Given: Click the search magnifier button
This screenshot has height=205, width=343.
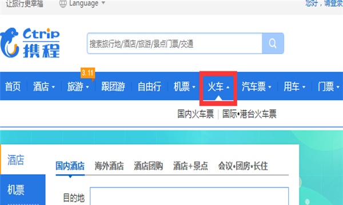Looking at the screenshot, I should click(x=273, y=43).
